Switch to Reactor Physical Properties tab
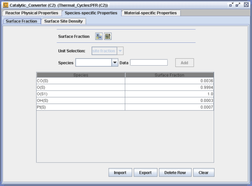This screenshot has width=252, height=186. 32,13
